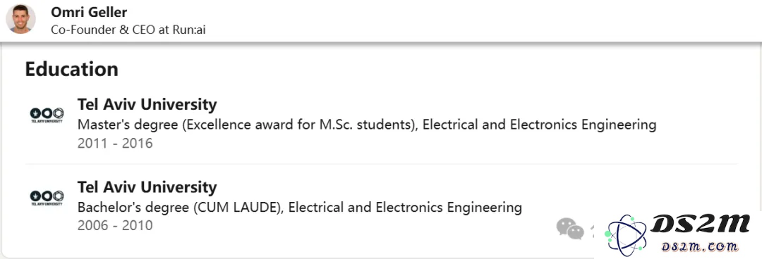The image size is (762, 259).
Task: Click the university logo beside the Bachelor's entry
Action: [x=47, y=198]
